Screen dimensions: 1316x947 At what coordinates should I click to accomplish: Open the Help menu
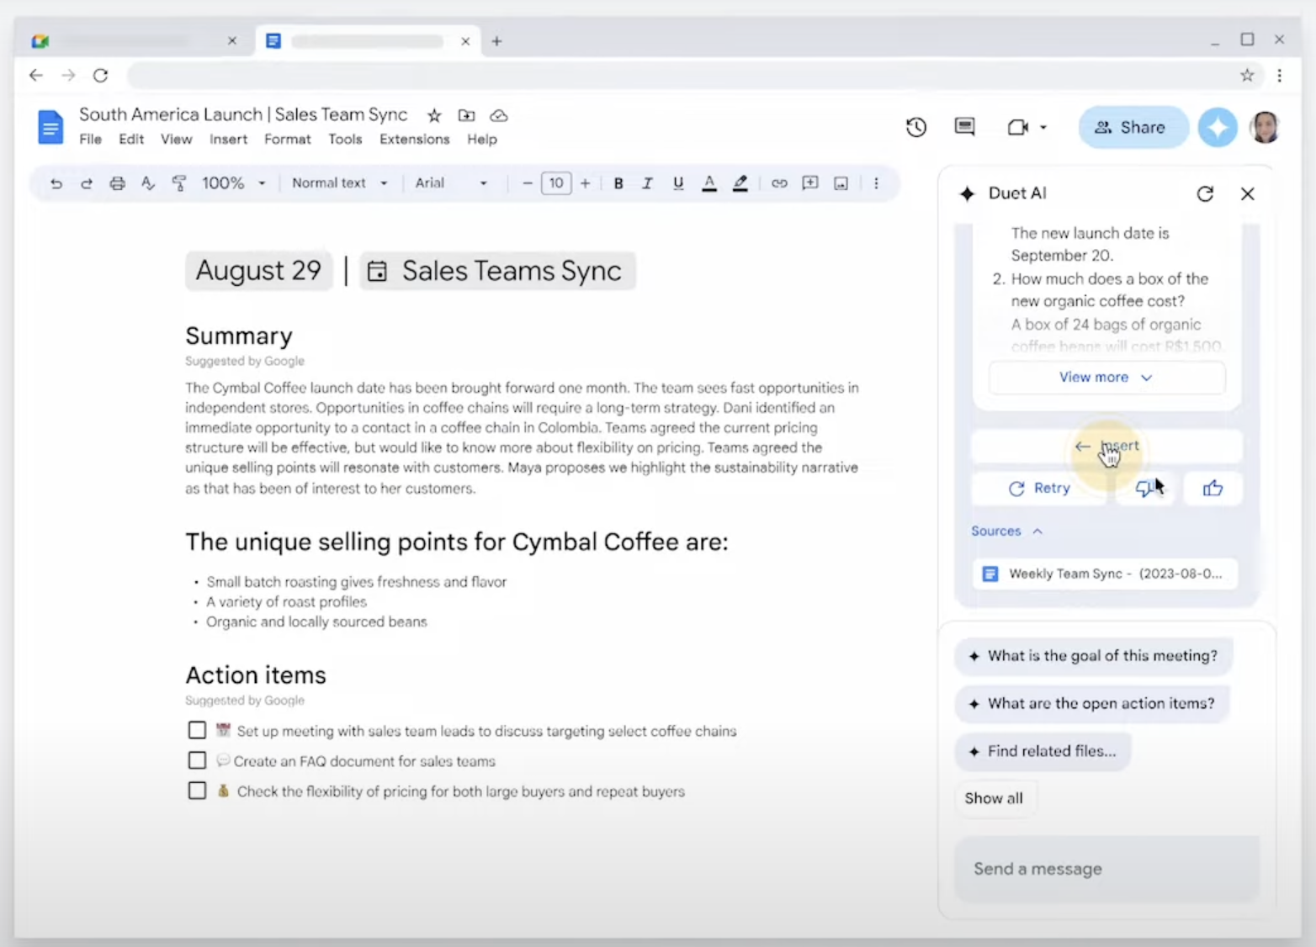pos(482,140)
